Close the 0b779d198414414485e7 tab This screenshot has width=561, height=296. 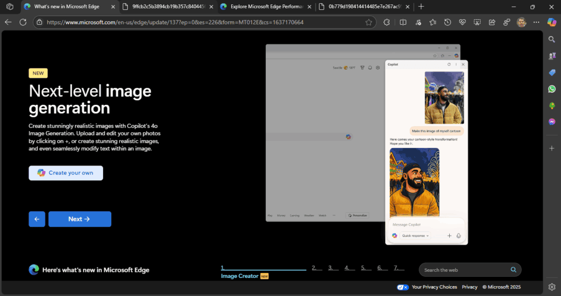pos(408,7)
